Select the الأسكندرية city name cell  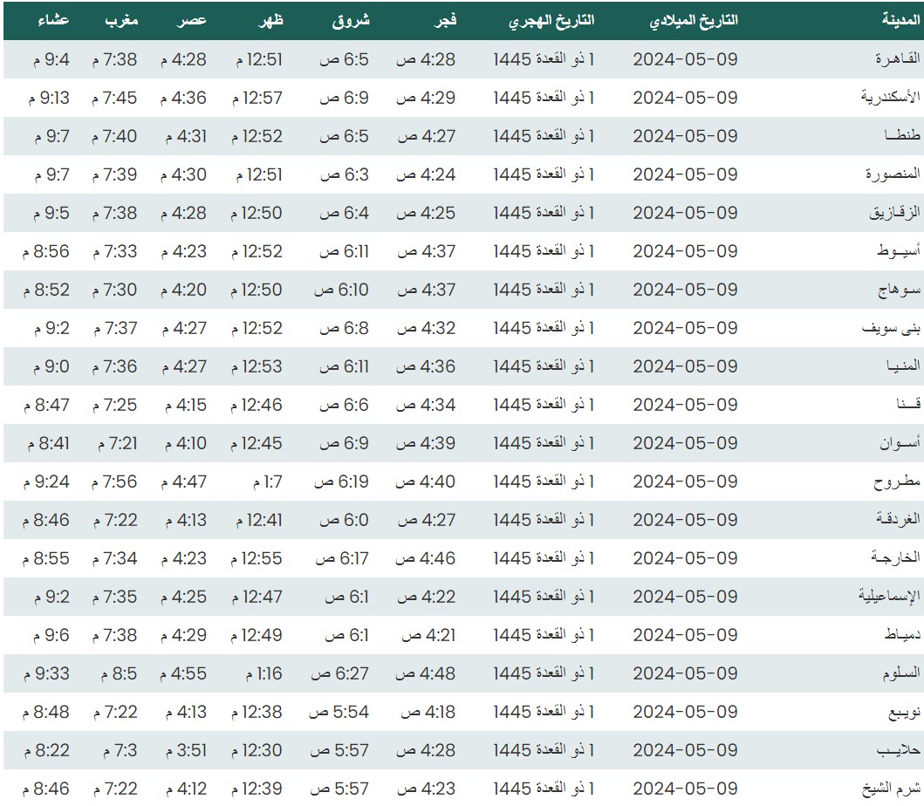pyautogui.click(x=890, y=98)
